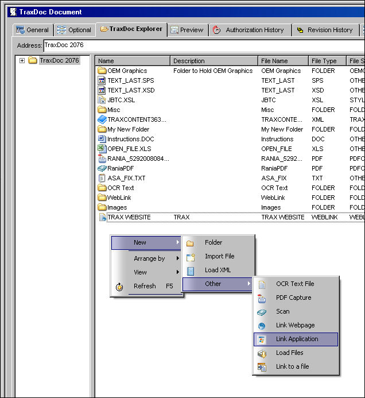Click the WebLink folder icon
365x398 pixels.
(x=102, y=198)
